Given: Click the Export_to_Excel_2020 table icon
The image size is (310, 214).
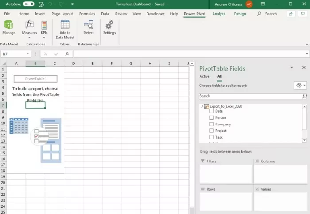Looking at the screenshot, I should [x=206, y=106].
